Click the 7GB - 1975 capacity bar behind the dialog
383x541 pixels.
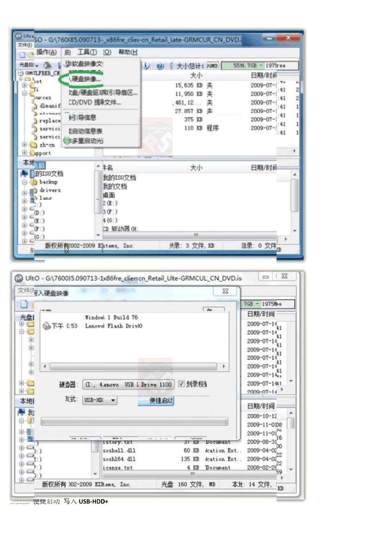click(x=269, y=304)
